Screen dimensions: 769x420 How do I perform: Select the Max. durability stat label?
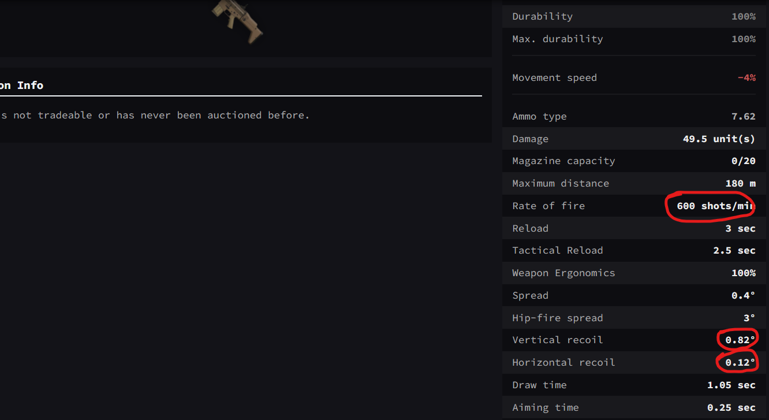557,39
